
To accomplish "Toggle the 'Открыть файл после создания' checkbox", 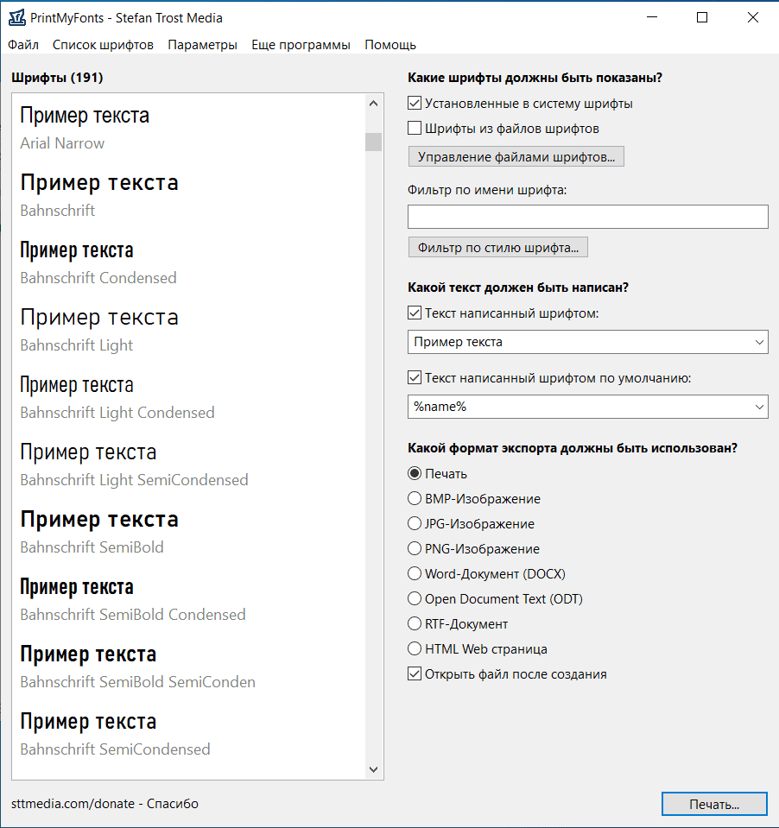I will (x=415, y=674).
